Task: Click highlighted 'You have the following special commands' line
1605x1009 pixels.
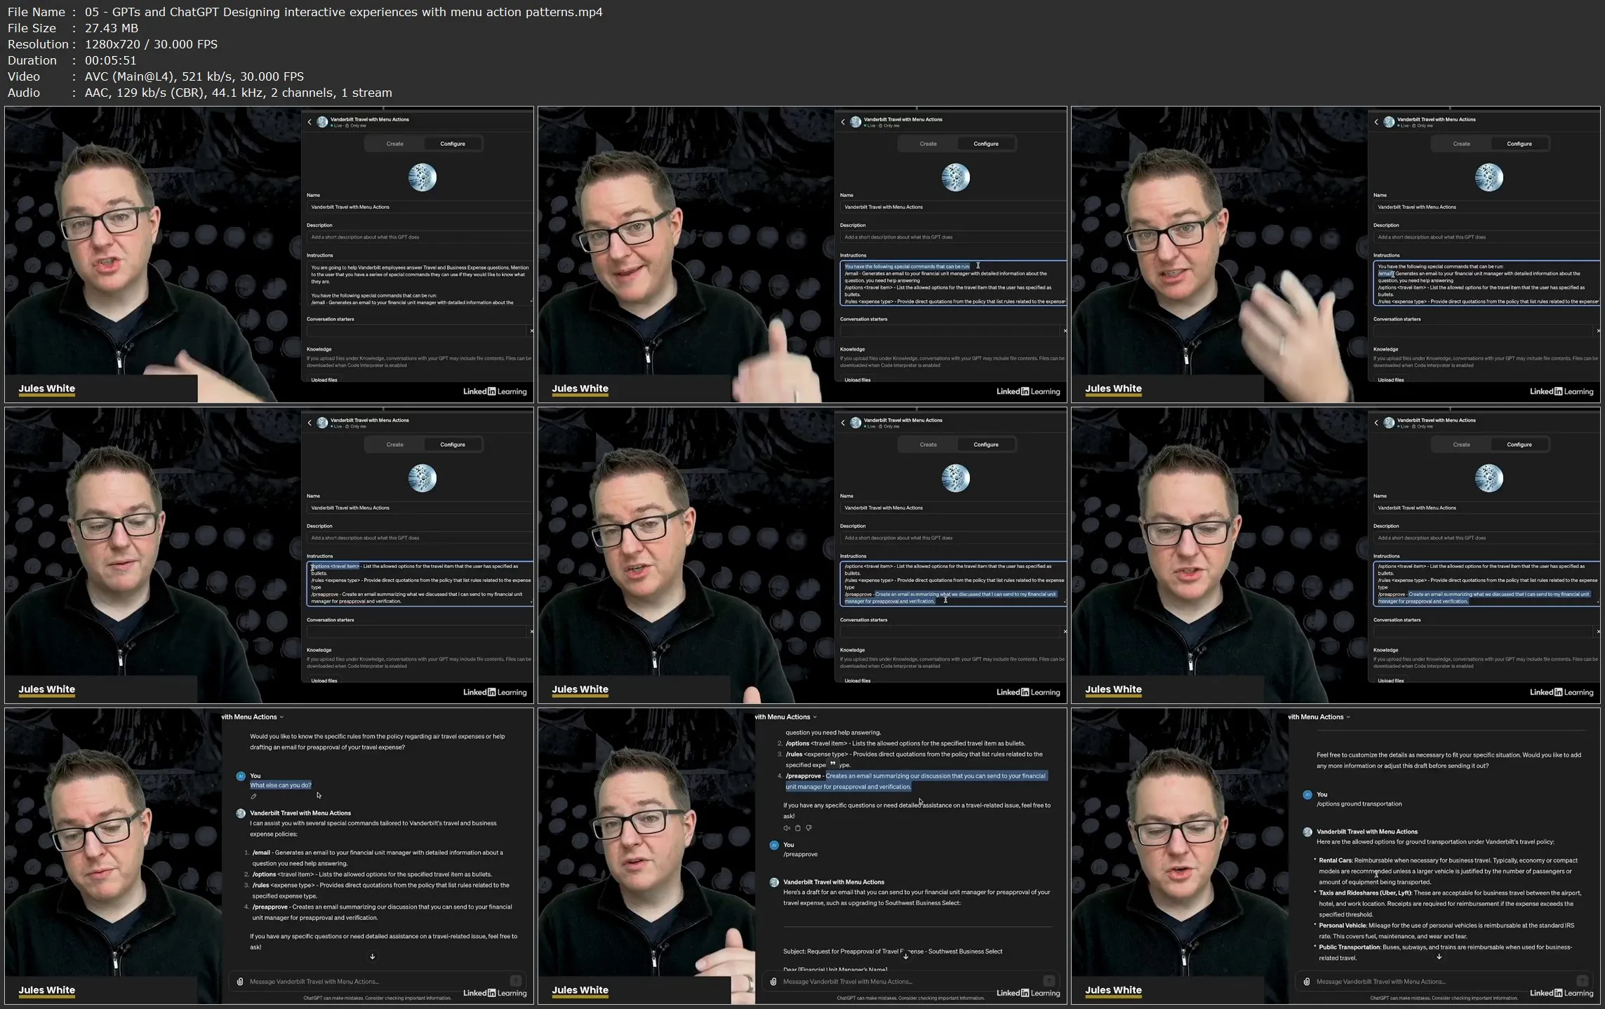Action: point(907,266)
